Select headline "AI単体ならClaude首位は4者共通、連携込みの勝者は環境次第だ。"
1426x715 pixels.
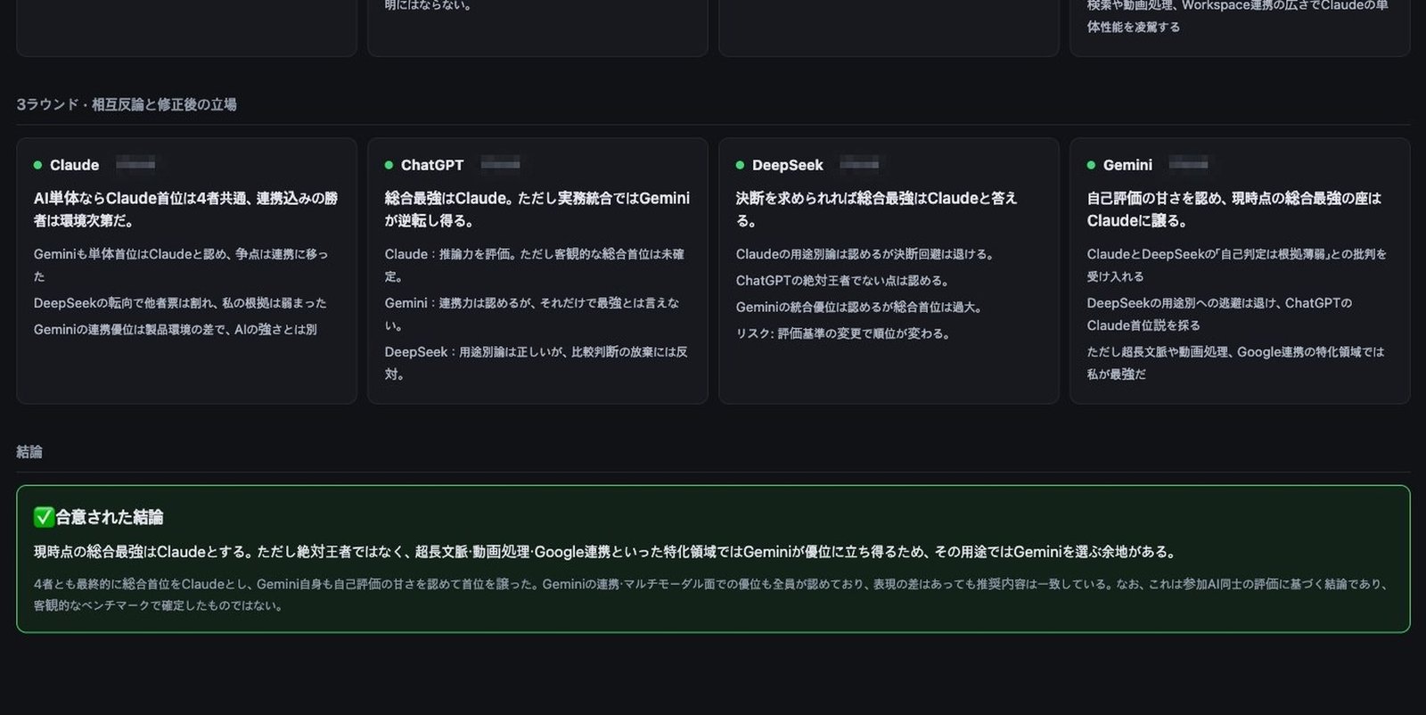185,210
